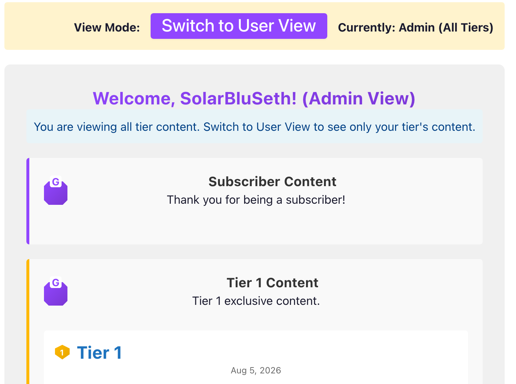Viewport: 516px width, 384px height.
Task: Select the Tier 1 Content heading
Action: (x=272, y=283)
